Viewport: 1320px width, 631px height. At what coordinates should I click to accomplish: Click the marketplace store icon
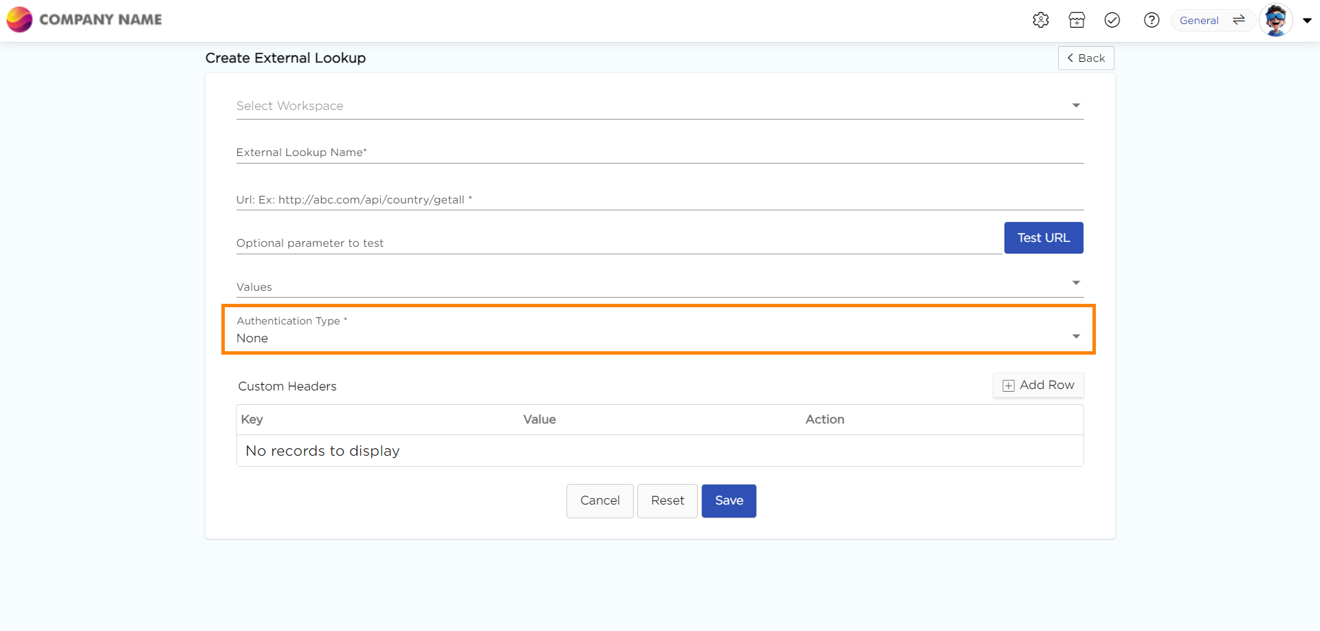pyautogui.click(x=1077, y=20)
